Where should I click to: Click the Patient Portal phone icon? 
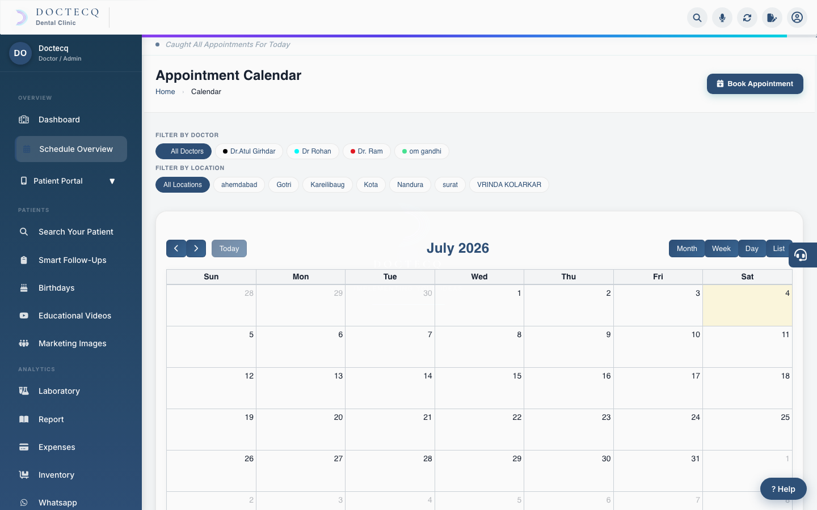point(24,181)
